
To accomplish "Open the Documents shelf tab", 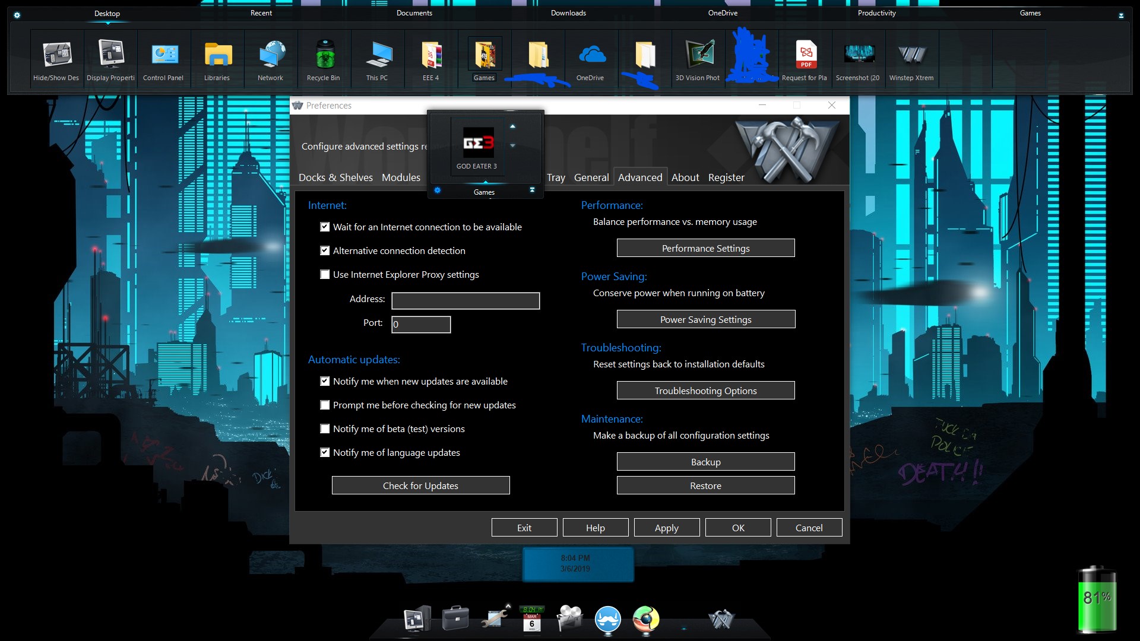I will [x=414, y=13].
